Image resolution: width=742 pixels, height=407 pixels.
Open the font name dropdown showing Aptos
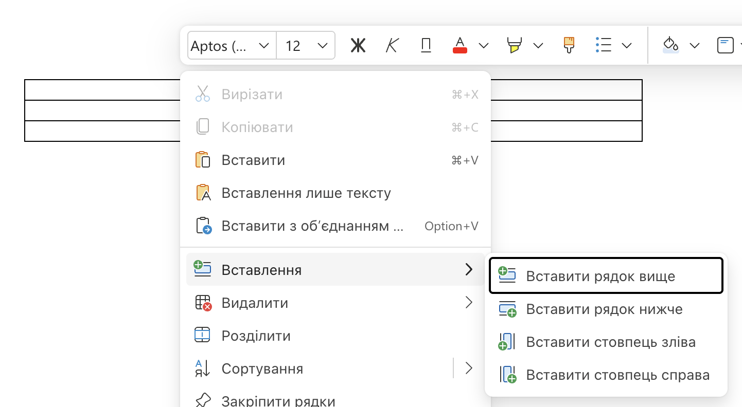tap(231, 46)
